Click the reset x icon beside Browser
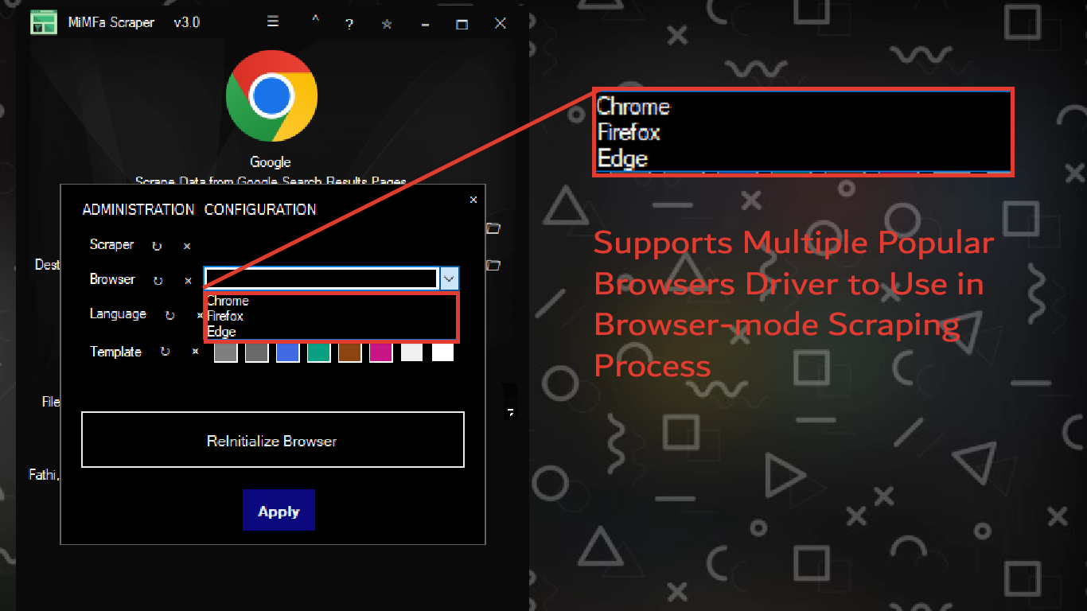The width and height of the screenshot is (1087, 611). tap(188, 281)
